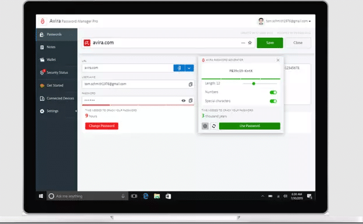Click the Notes icon in sidebar

(x=42, y=47)
